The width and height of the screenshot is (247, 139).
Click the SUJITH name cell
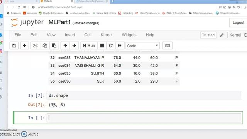pos(97,73)
